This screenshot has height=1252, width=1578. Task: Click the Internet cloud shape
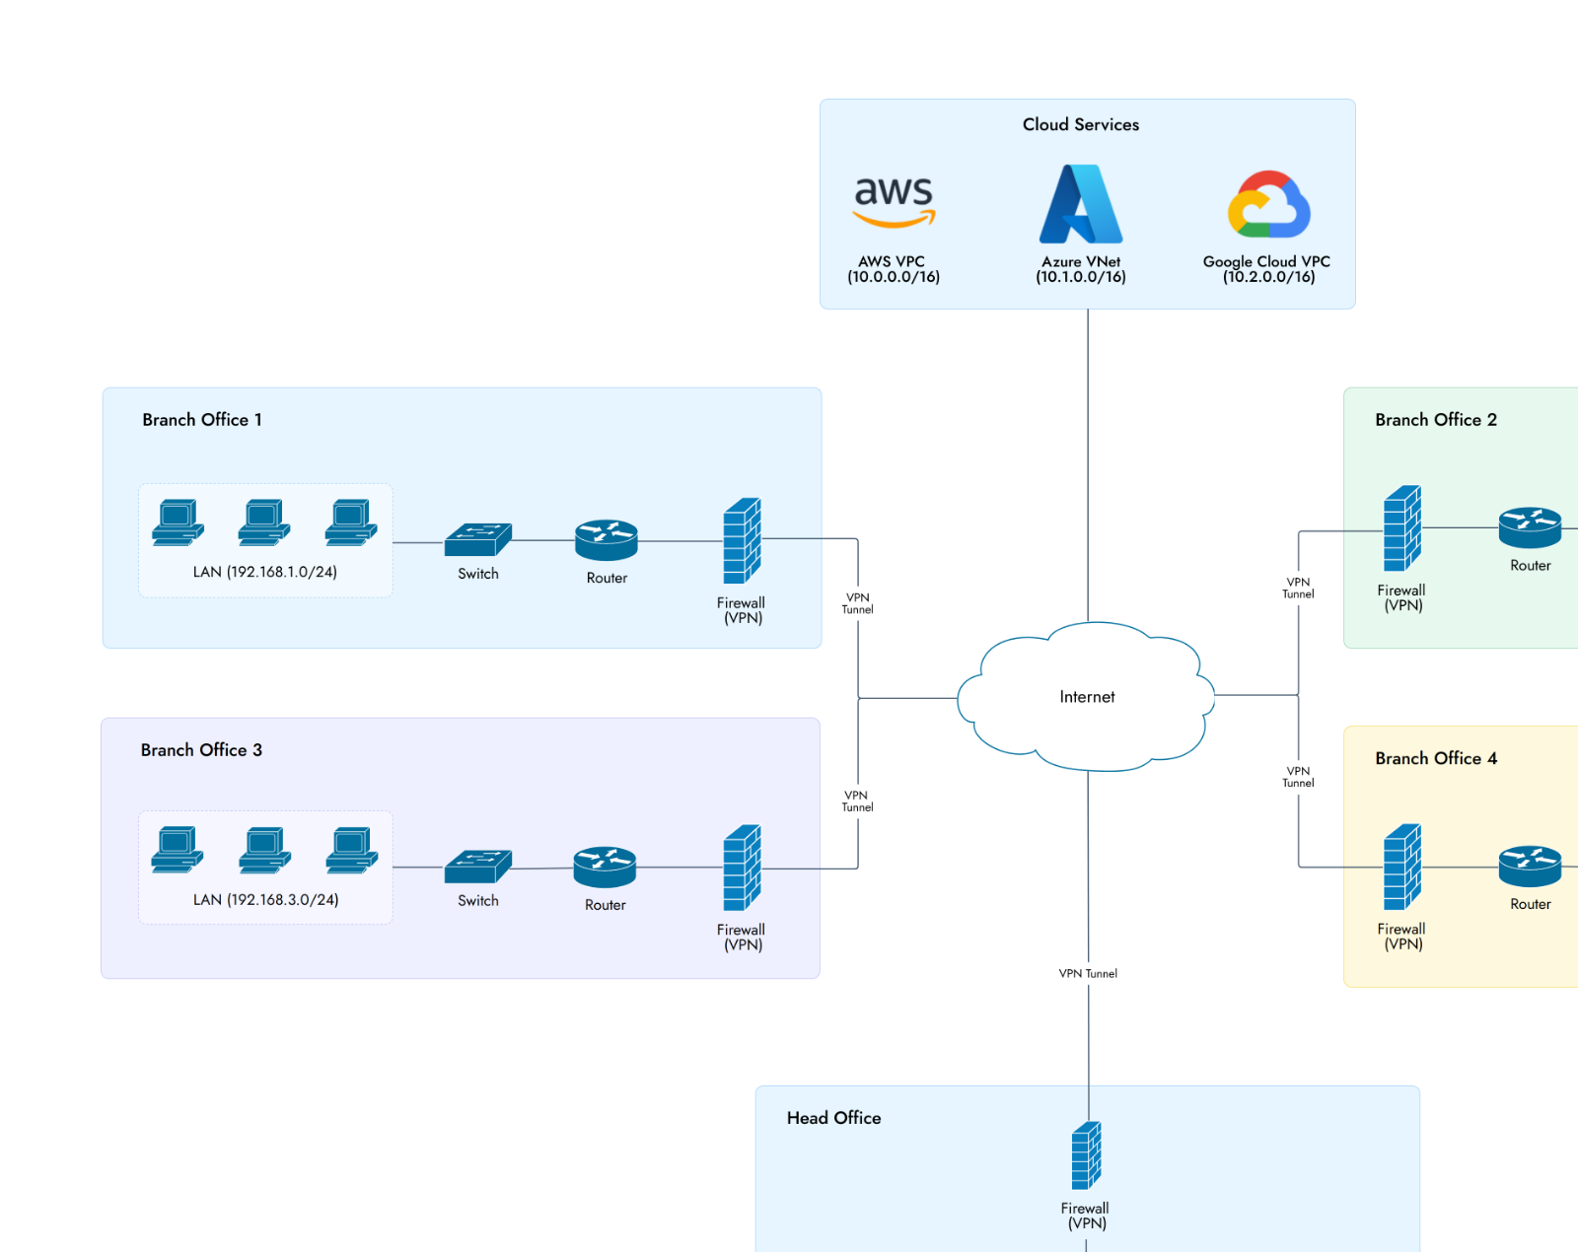point(1086,696)
